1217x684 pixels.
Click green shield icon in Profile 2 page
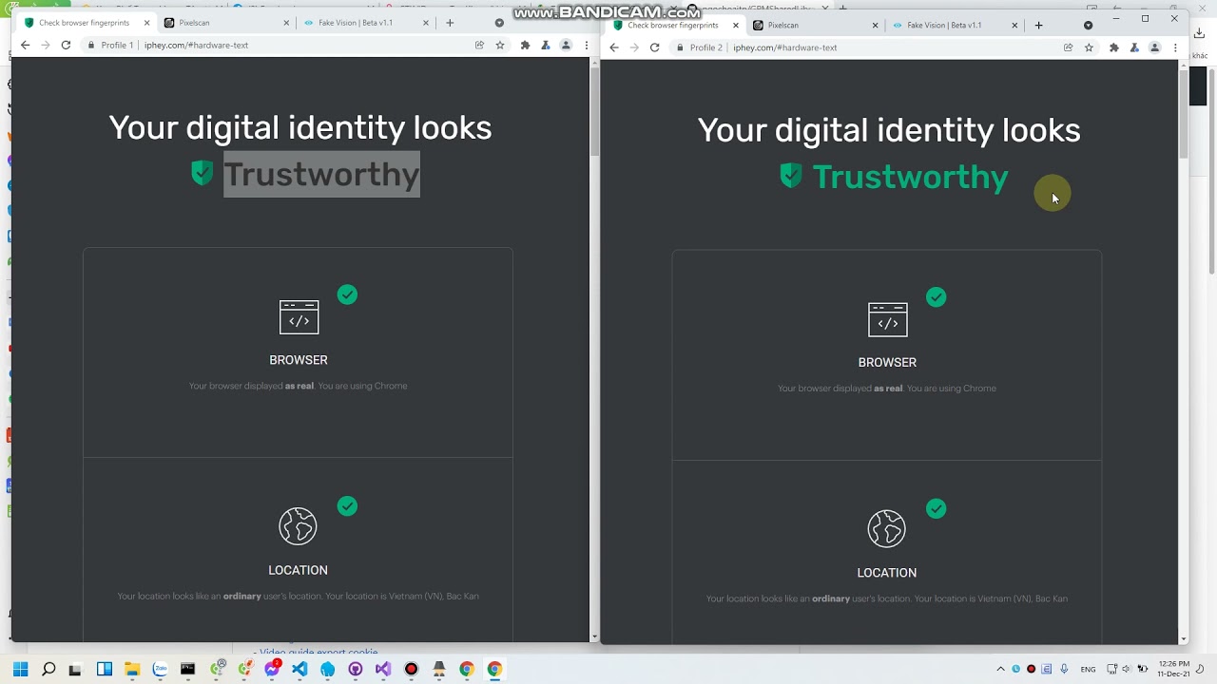790,175
